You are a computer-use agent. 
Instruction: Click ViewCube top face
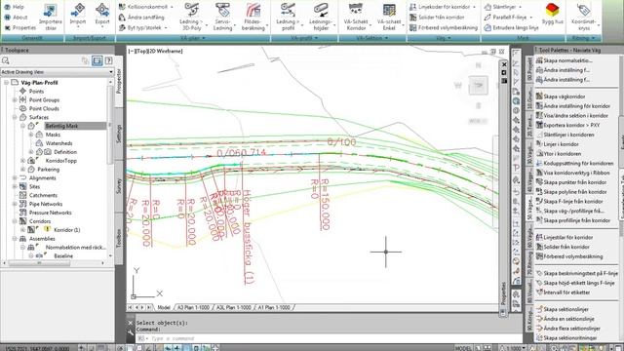(x=479, y=85)
